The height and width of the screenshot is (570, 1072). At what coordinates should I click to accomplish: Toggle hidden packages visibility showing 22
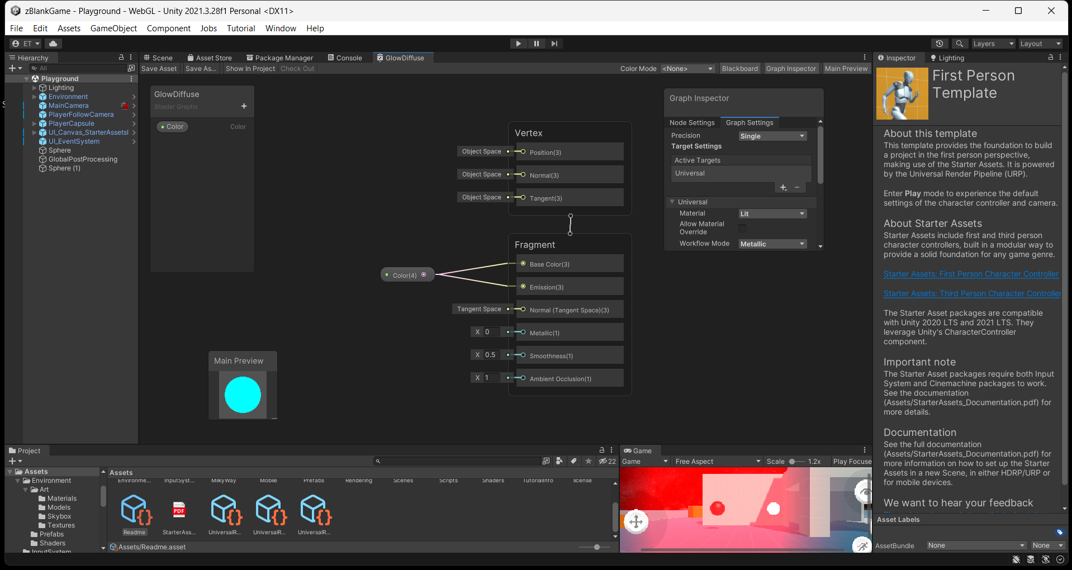[607, 461]
